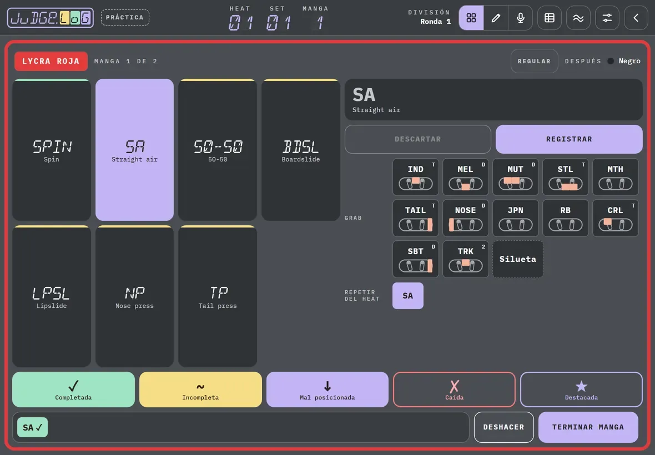
Task: Select the Boardslide trick card
Action: tap(301, 150)
